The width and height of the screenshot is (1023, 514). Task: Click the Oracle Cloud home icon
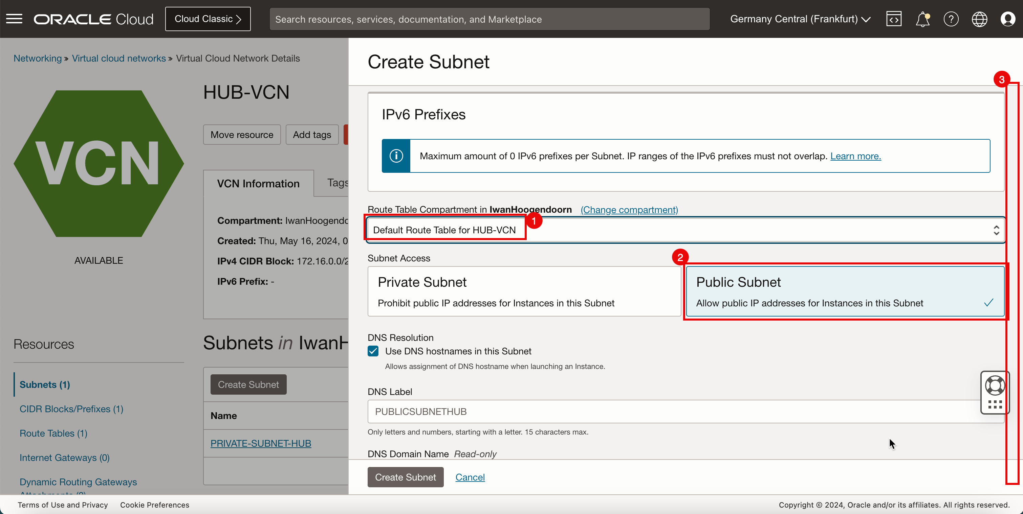[x=94, y=18]
